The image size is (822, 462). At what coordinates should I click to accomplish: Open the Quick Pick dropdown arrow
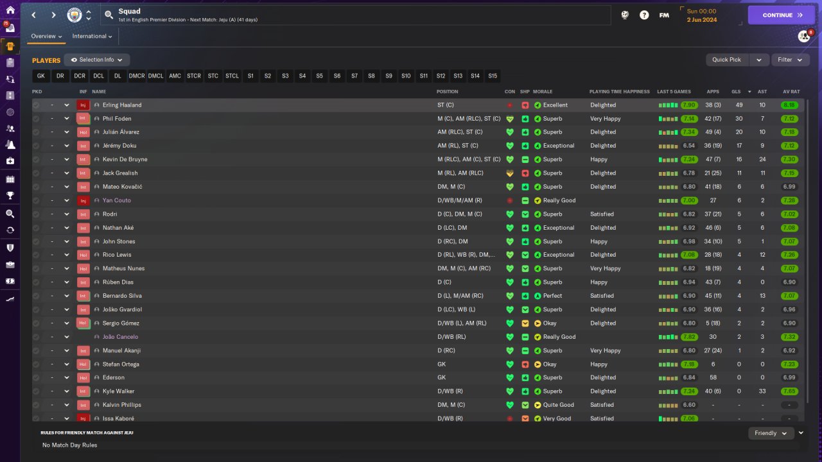758,60
